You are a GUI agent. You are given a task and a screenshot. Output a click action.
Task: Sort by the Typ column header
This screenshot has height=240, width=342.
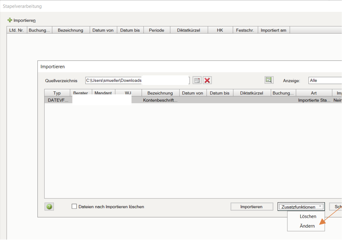click(57, 93)
